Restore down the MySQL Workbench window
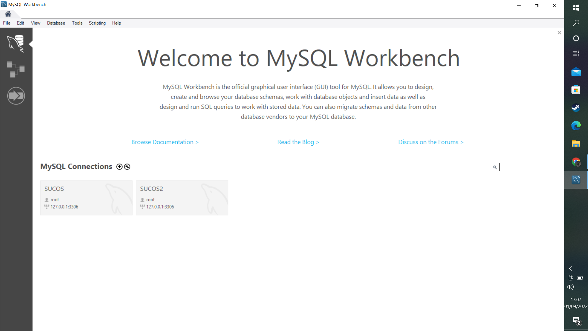Viewport: 588px width, 331px height. (x=537, y=6)
